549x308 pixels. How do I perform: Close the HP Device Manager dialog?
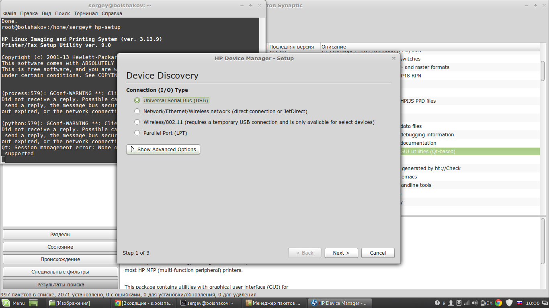394,58
